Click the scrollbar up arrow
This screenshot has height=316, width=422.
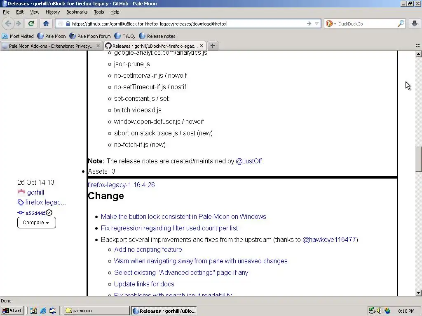tap(418, 54)
